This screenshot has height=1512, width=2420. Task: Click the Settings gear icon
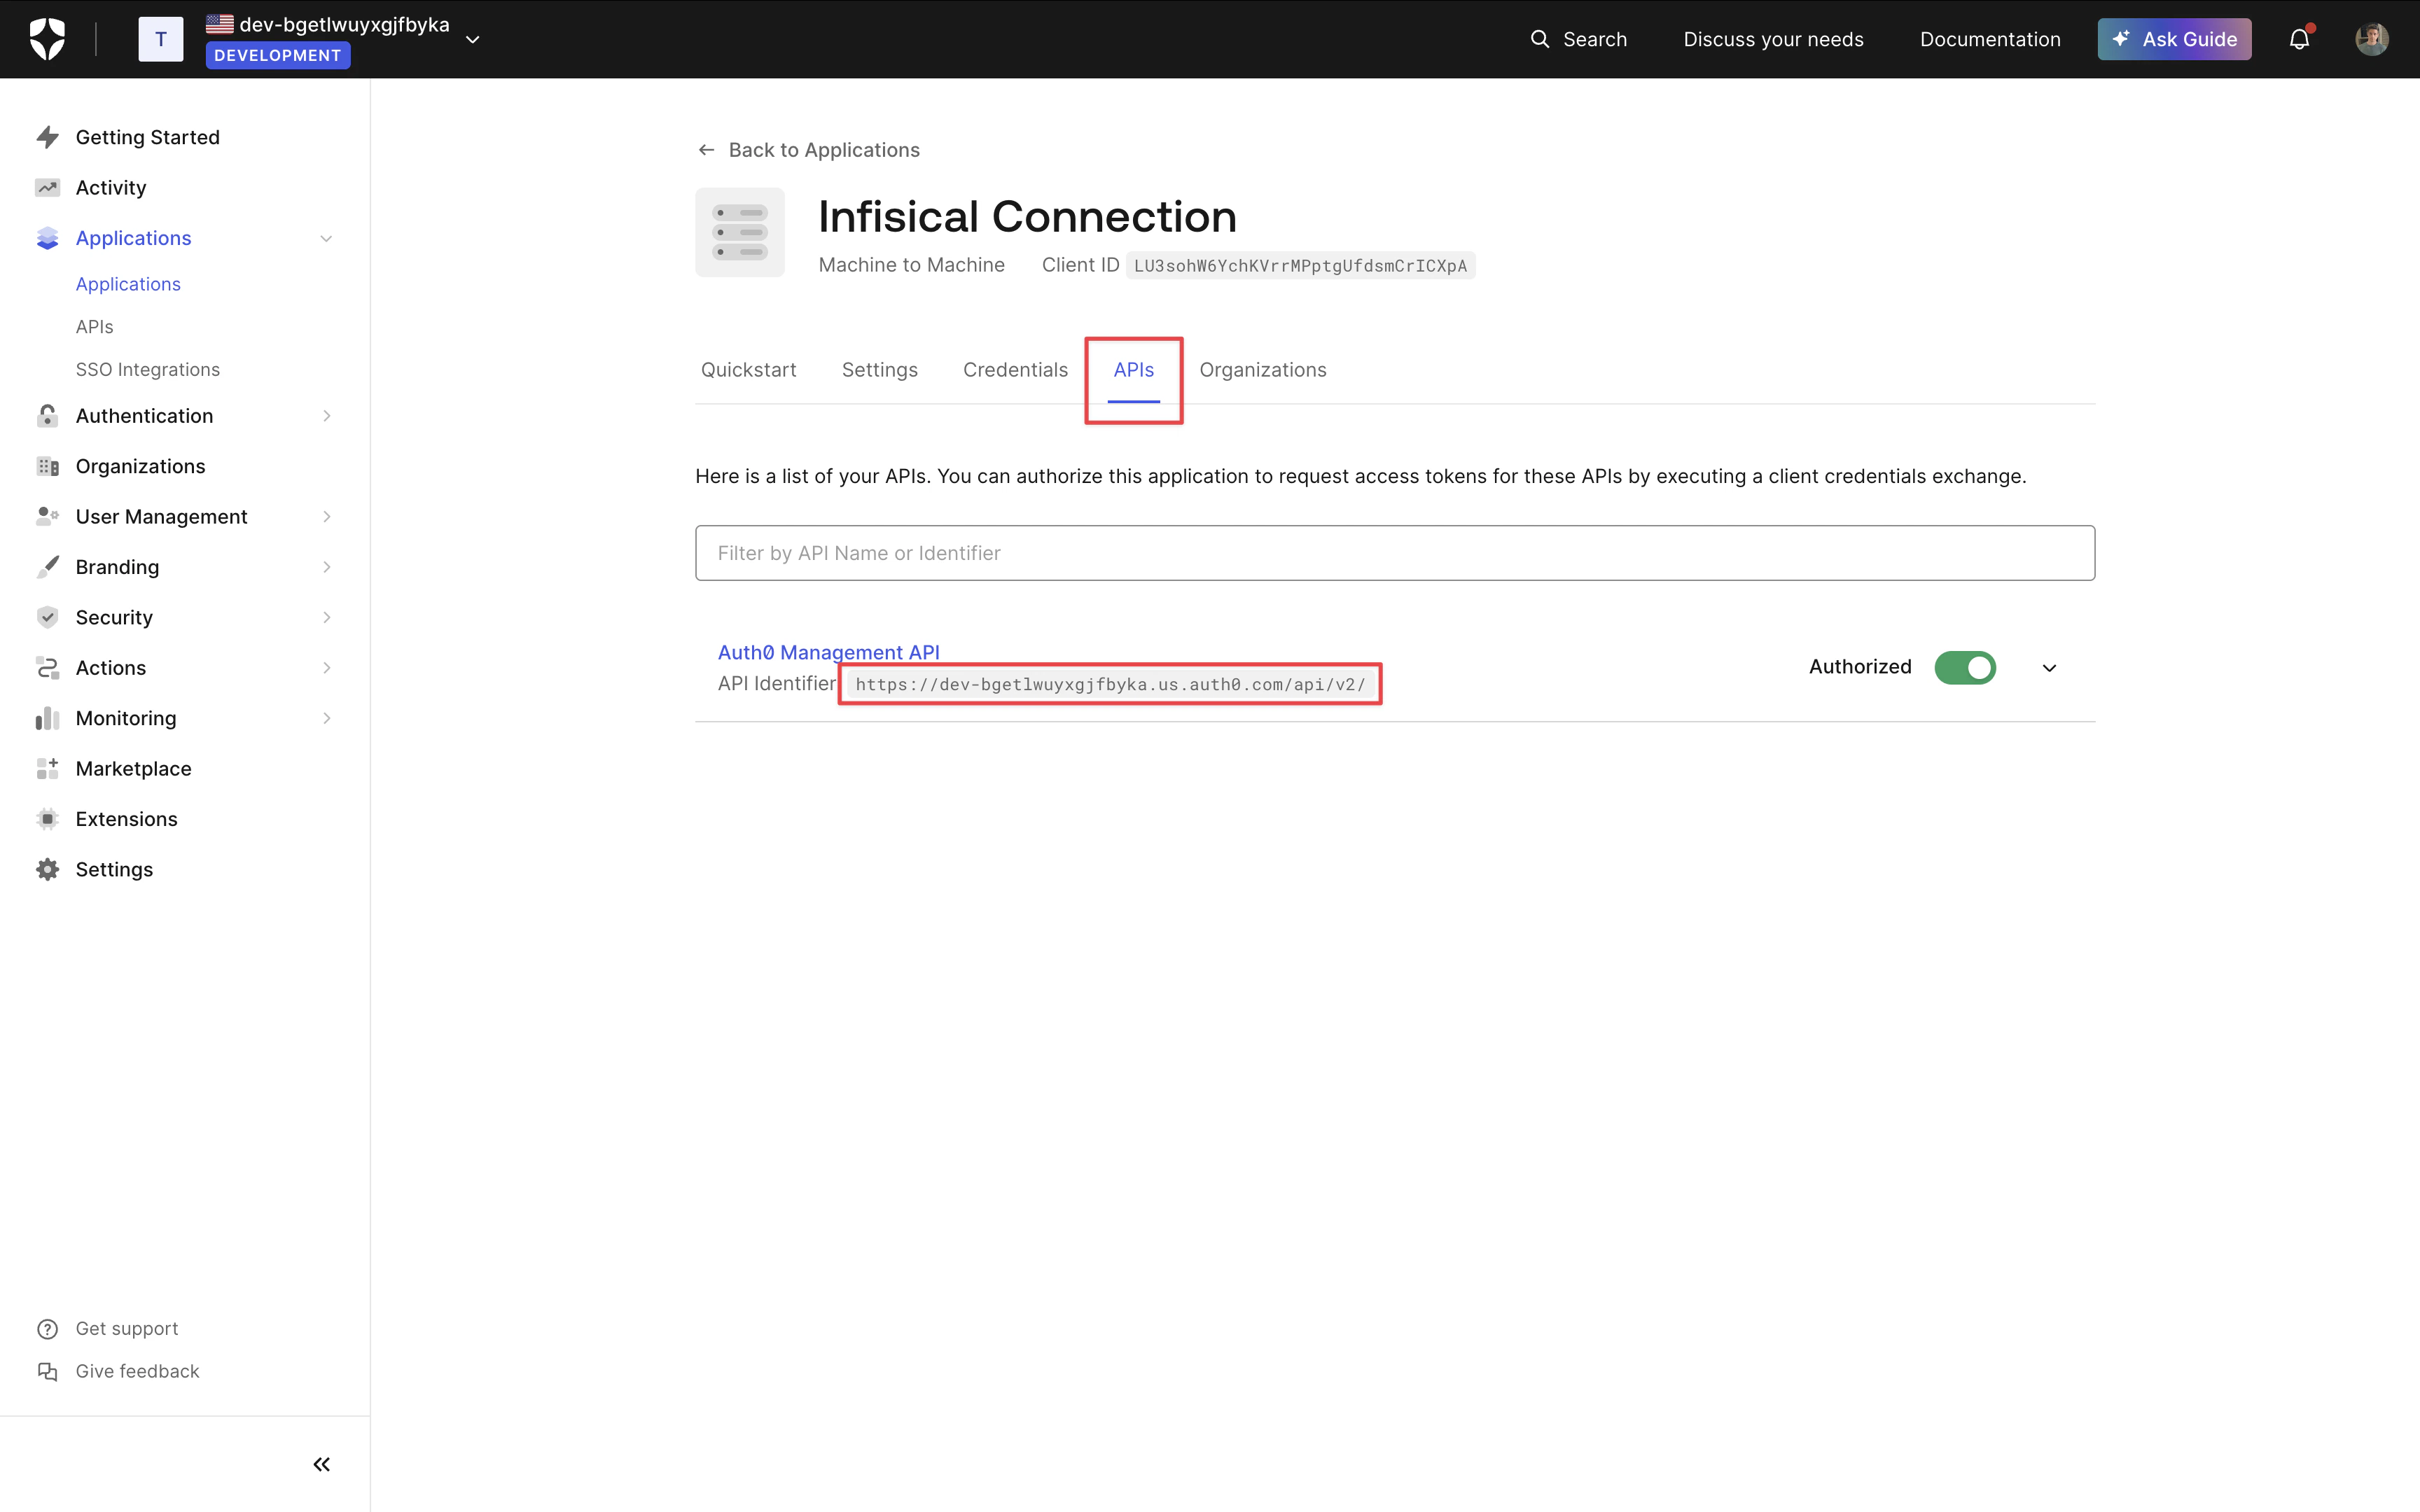tap(47, 869)
